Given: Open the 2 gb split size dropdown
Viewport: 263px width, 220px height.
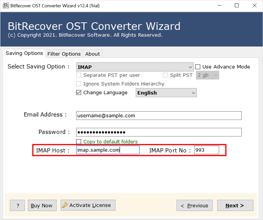Looking at the screenshot, I should tap(207, 75).
